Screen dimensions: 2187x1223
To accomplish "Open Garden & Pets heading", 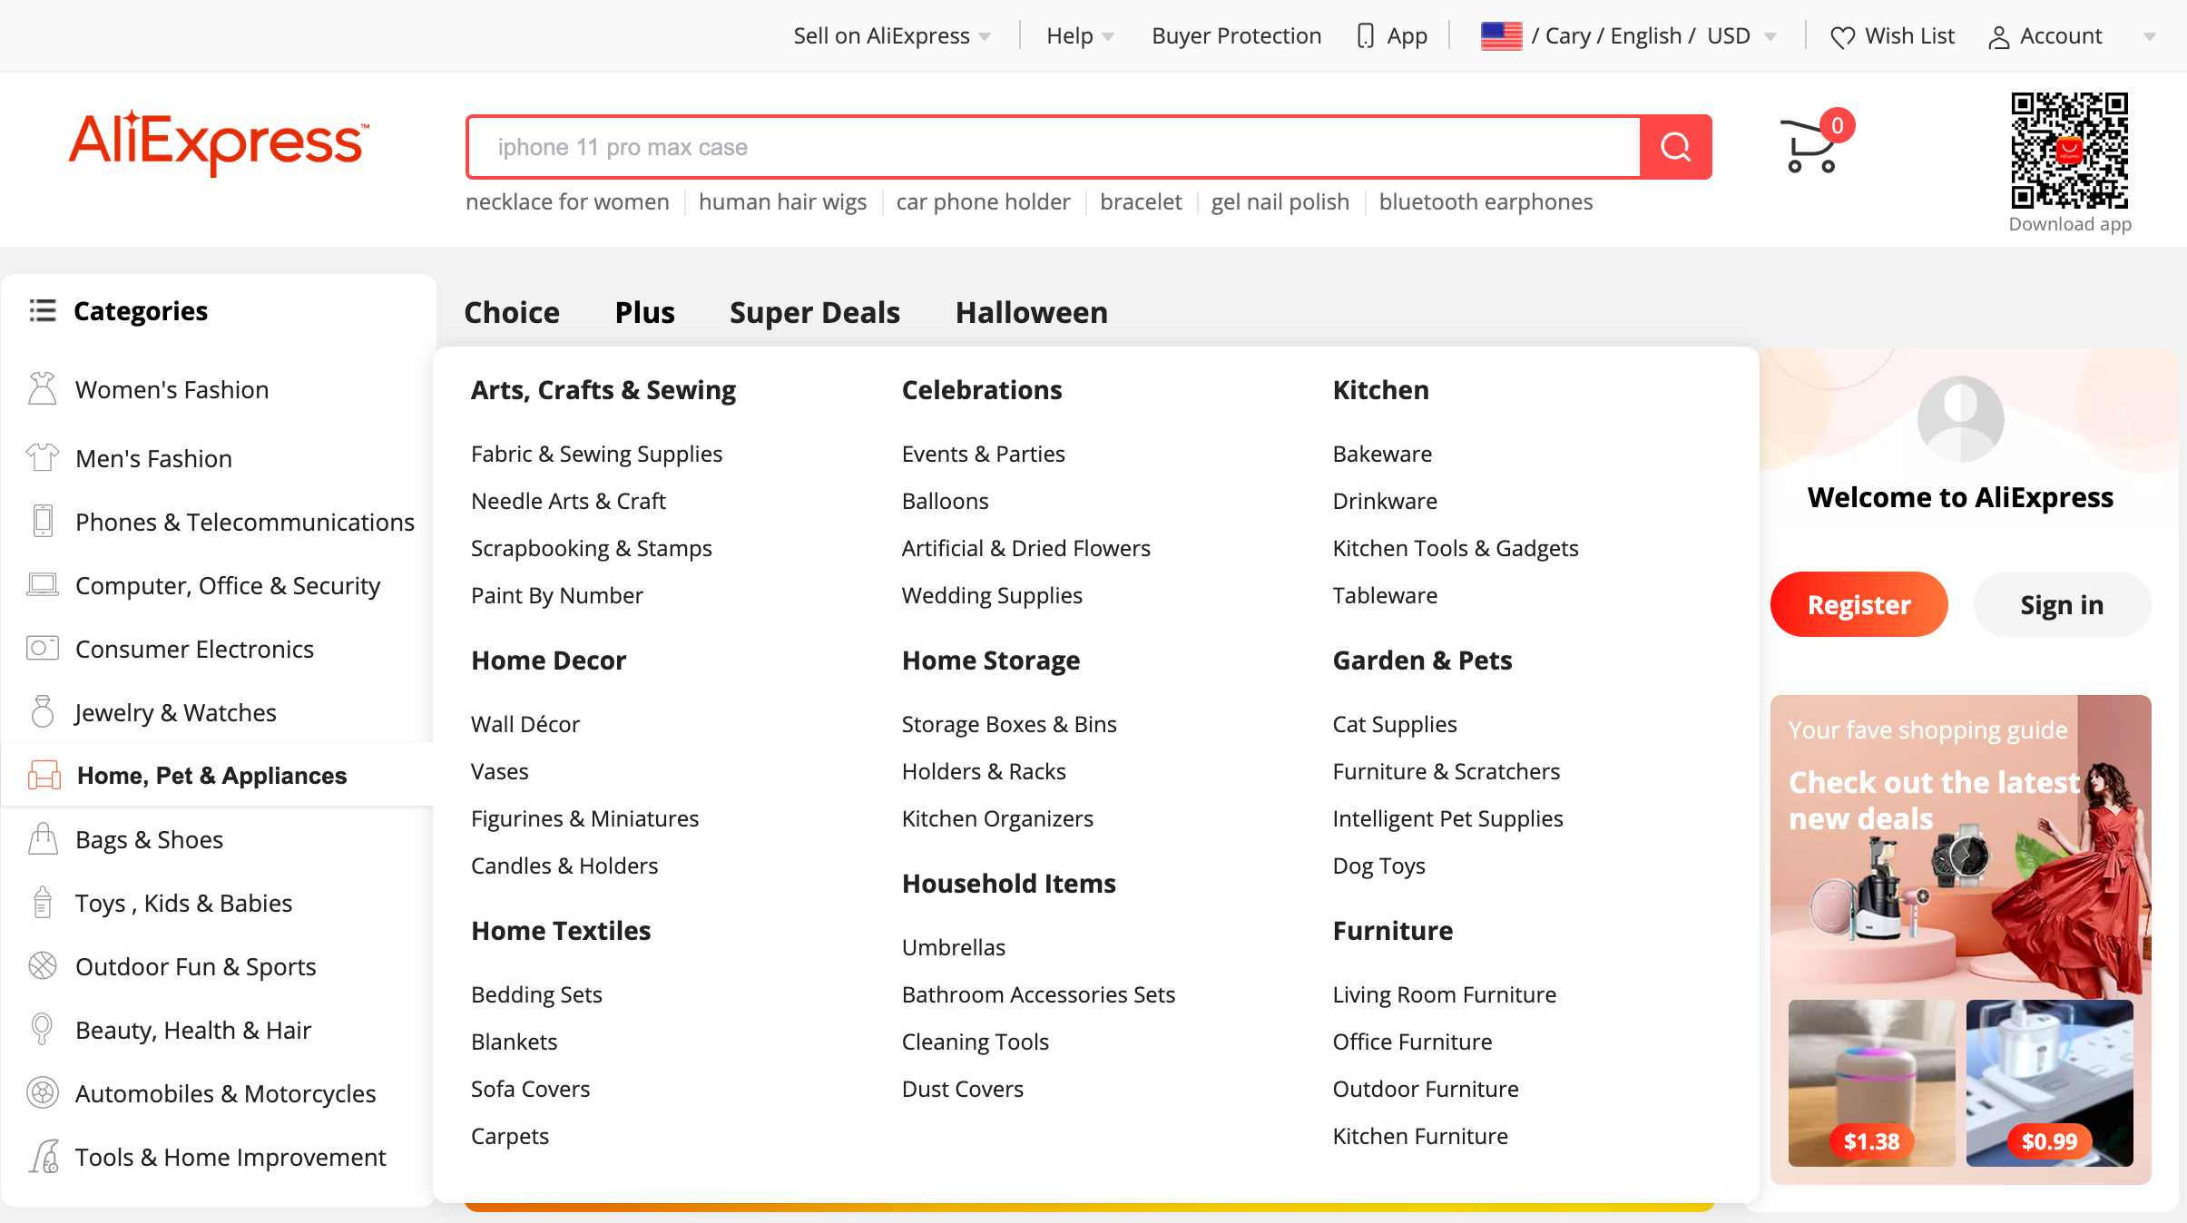I will pyautogui.click(x=1422, y=660).
